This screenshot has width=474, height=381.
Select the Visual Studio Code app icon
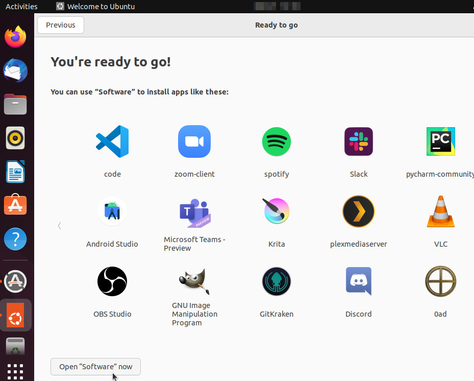coord(112,141)
